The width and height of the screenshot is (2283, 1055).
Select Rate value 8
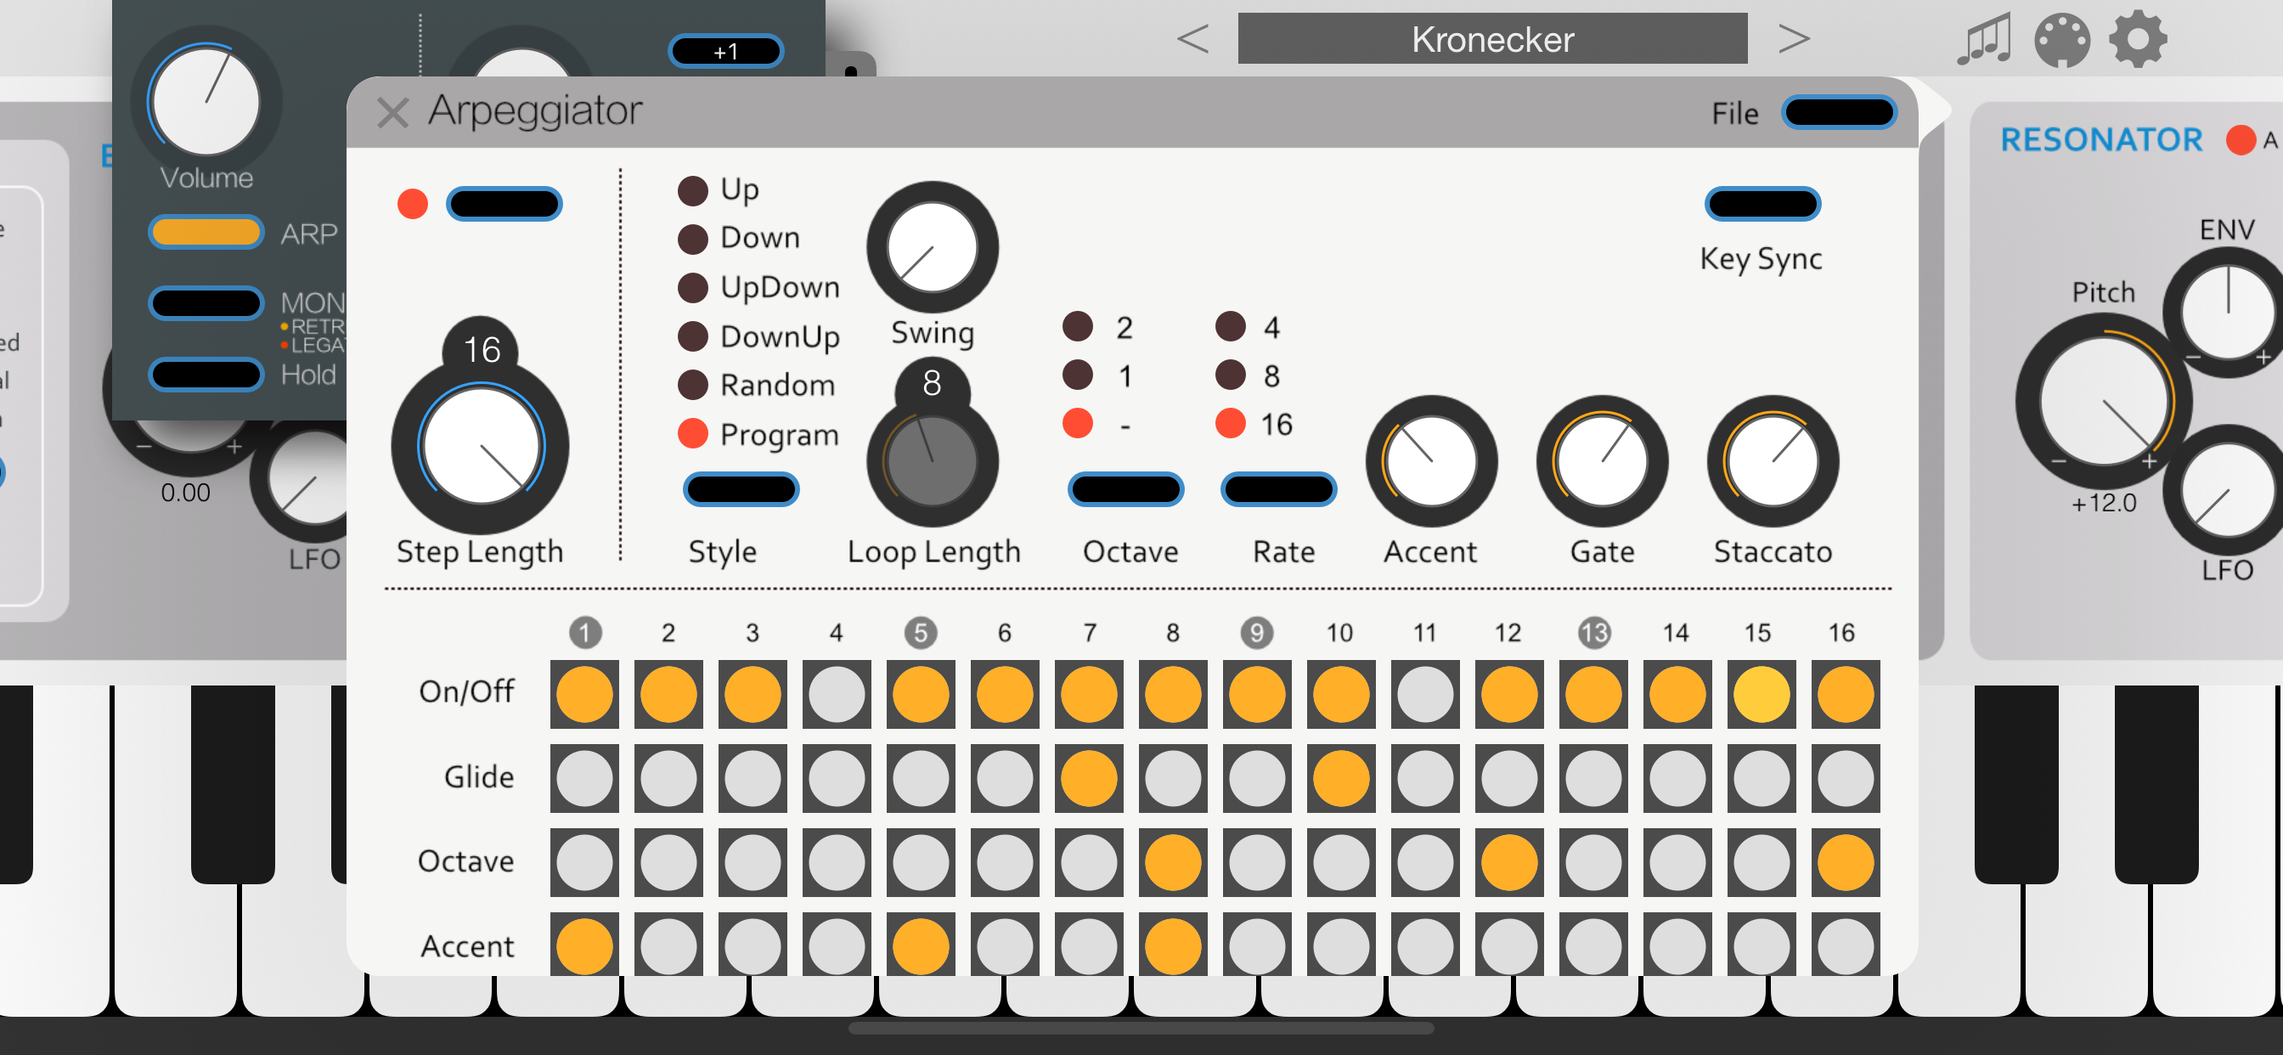click(1230, 375)
